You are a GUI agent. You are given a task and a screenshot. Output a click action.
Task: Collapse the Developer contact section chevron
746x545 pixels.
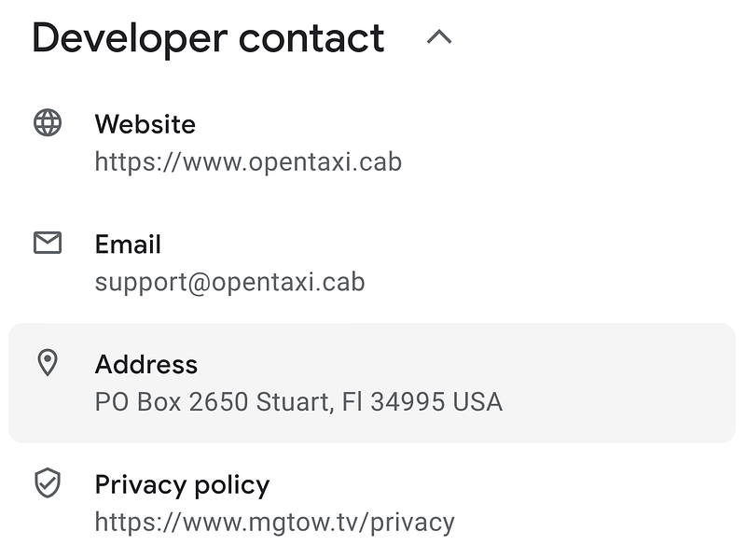pos(439,37)
